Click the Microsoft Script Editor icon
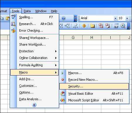This screenshot has height=113, width=132. 63,100
